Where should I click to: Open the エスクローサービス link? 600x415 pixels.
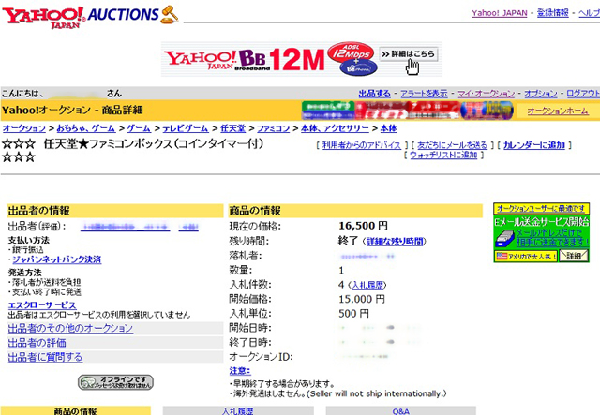[42, 305]
